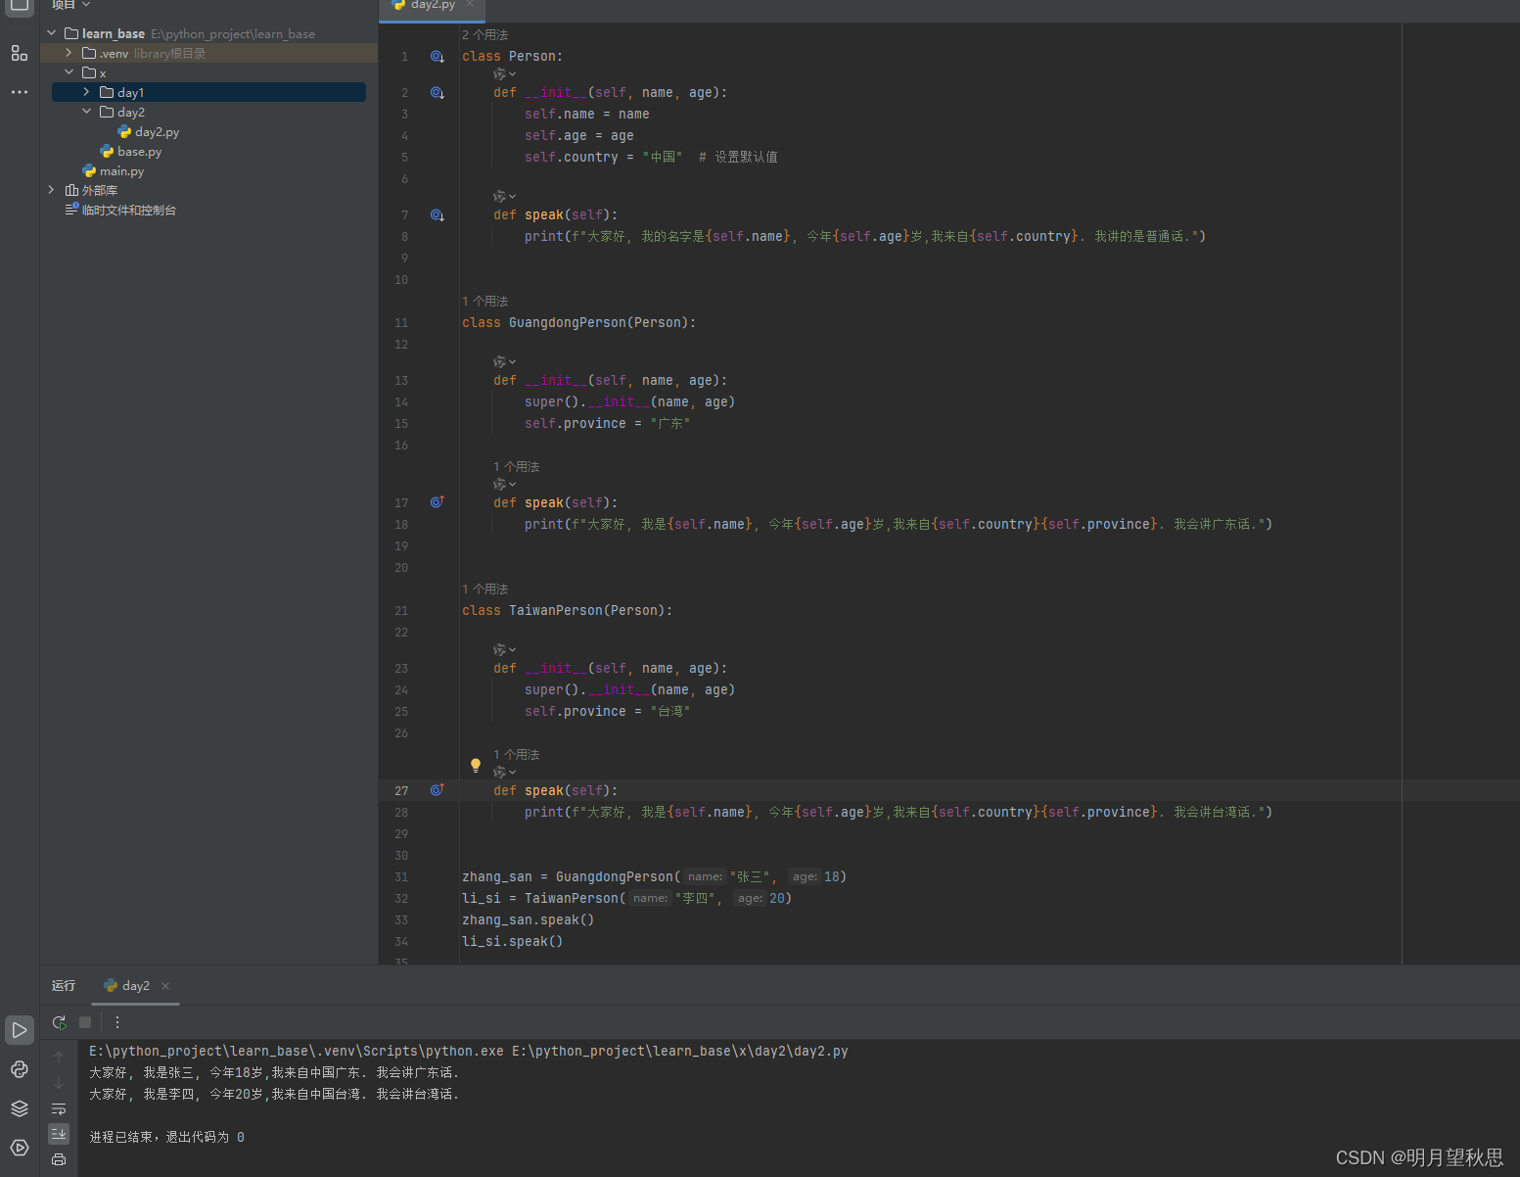Go down the stack trace arrow
The height and width of the screenshot is (1177, 1520).
[59, 1083]
